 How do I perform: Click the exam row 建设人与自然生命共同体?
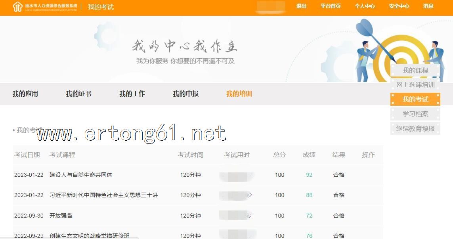pos(81,175)
